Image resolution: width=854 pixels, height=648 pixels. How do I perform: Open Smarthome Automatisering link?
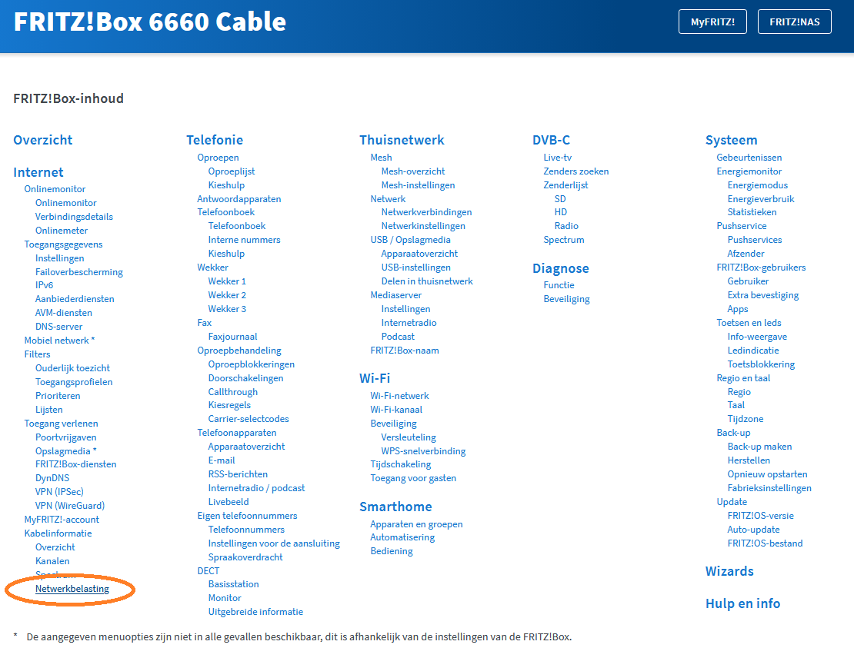402,537
